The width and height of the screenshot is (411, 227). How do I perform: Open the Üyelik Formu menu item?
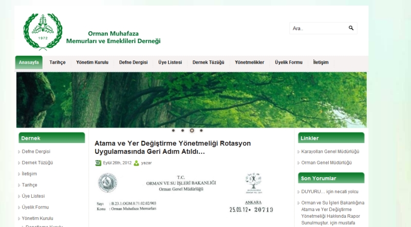(289, 63)
